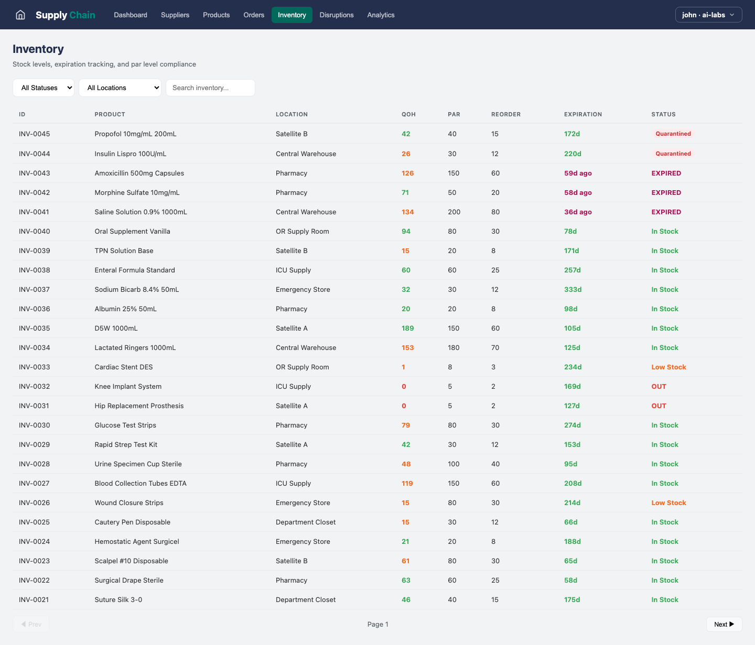The height and width of the screenshot is (645, 755).
Task: Switch to the Analytics tab
Action: (381, 15)
